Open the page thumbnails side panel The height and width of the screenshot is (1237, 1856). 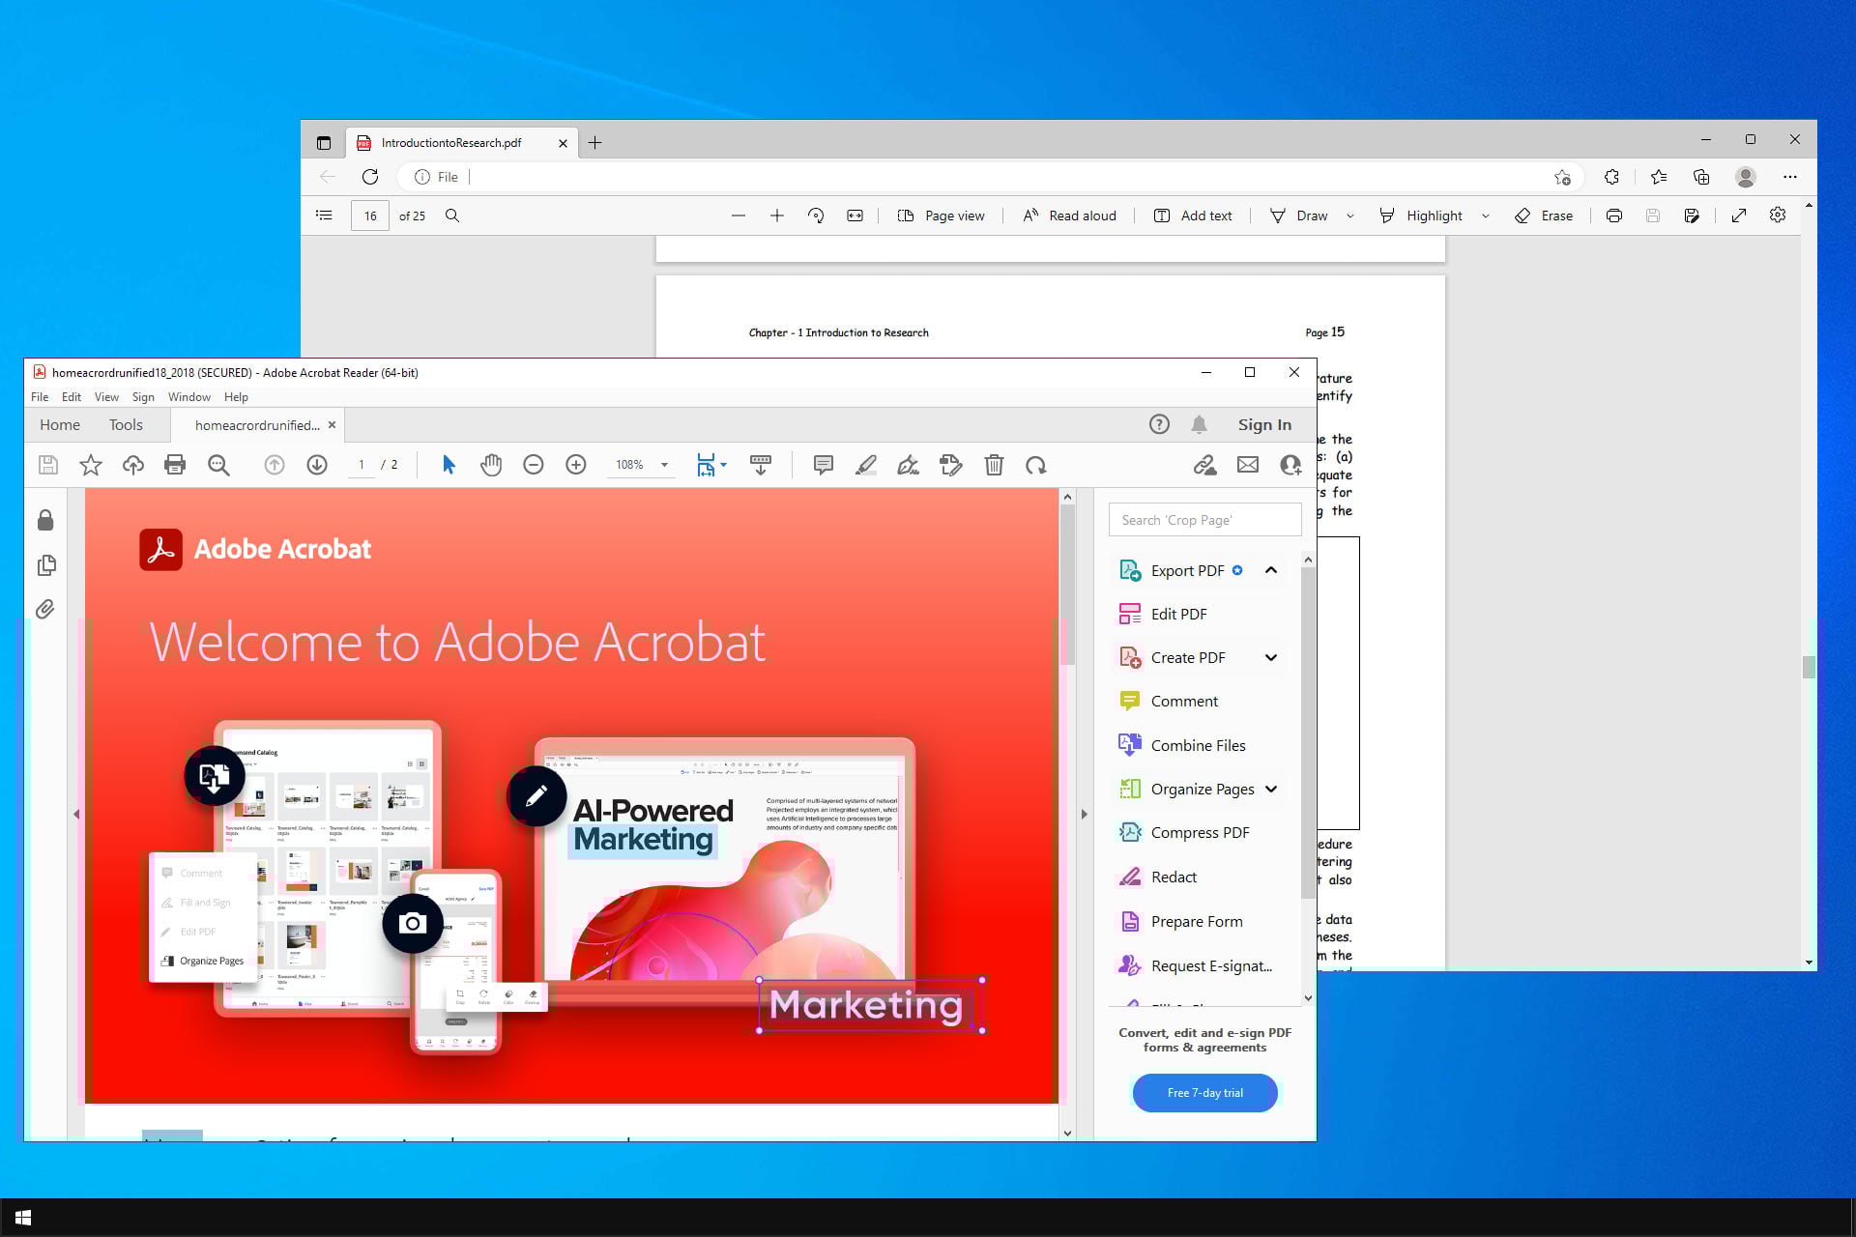(45, 565)
